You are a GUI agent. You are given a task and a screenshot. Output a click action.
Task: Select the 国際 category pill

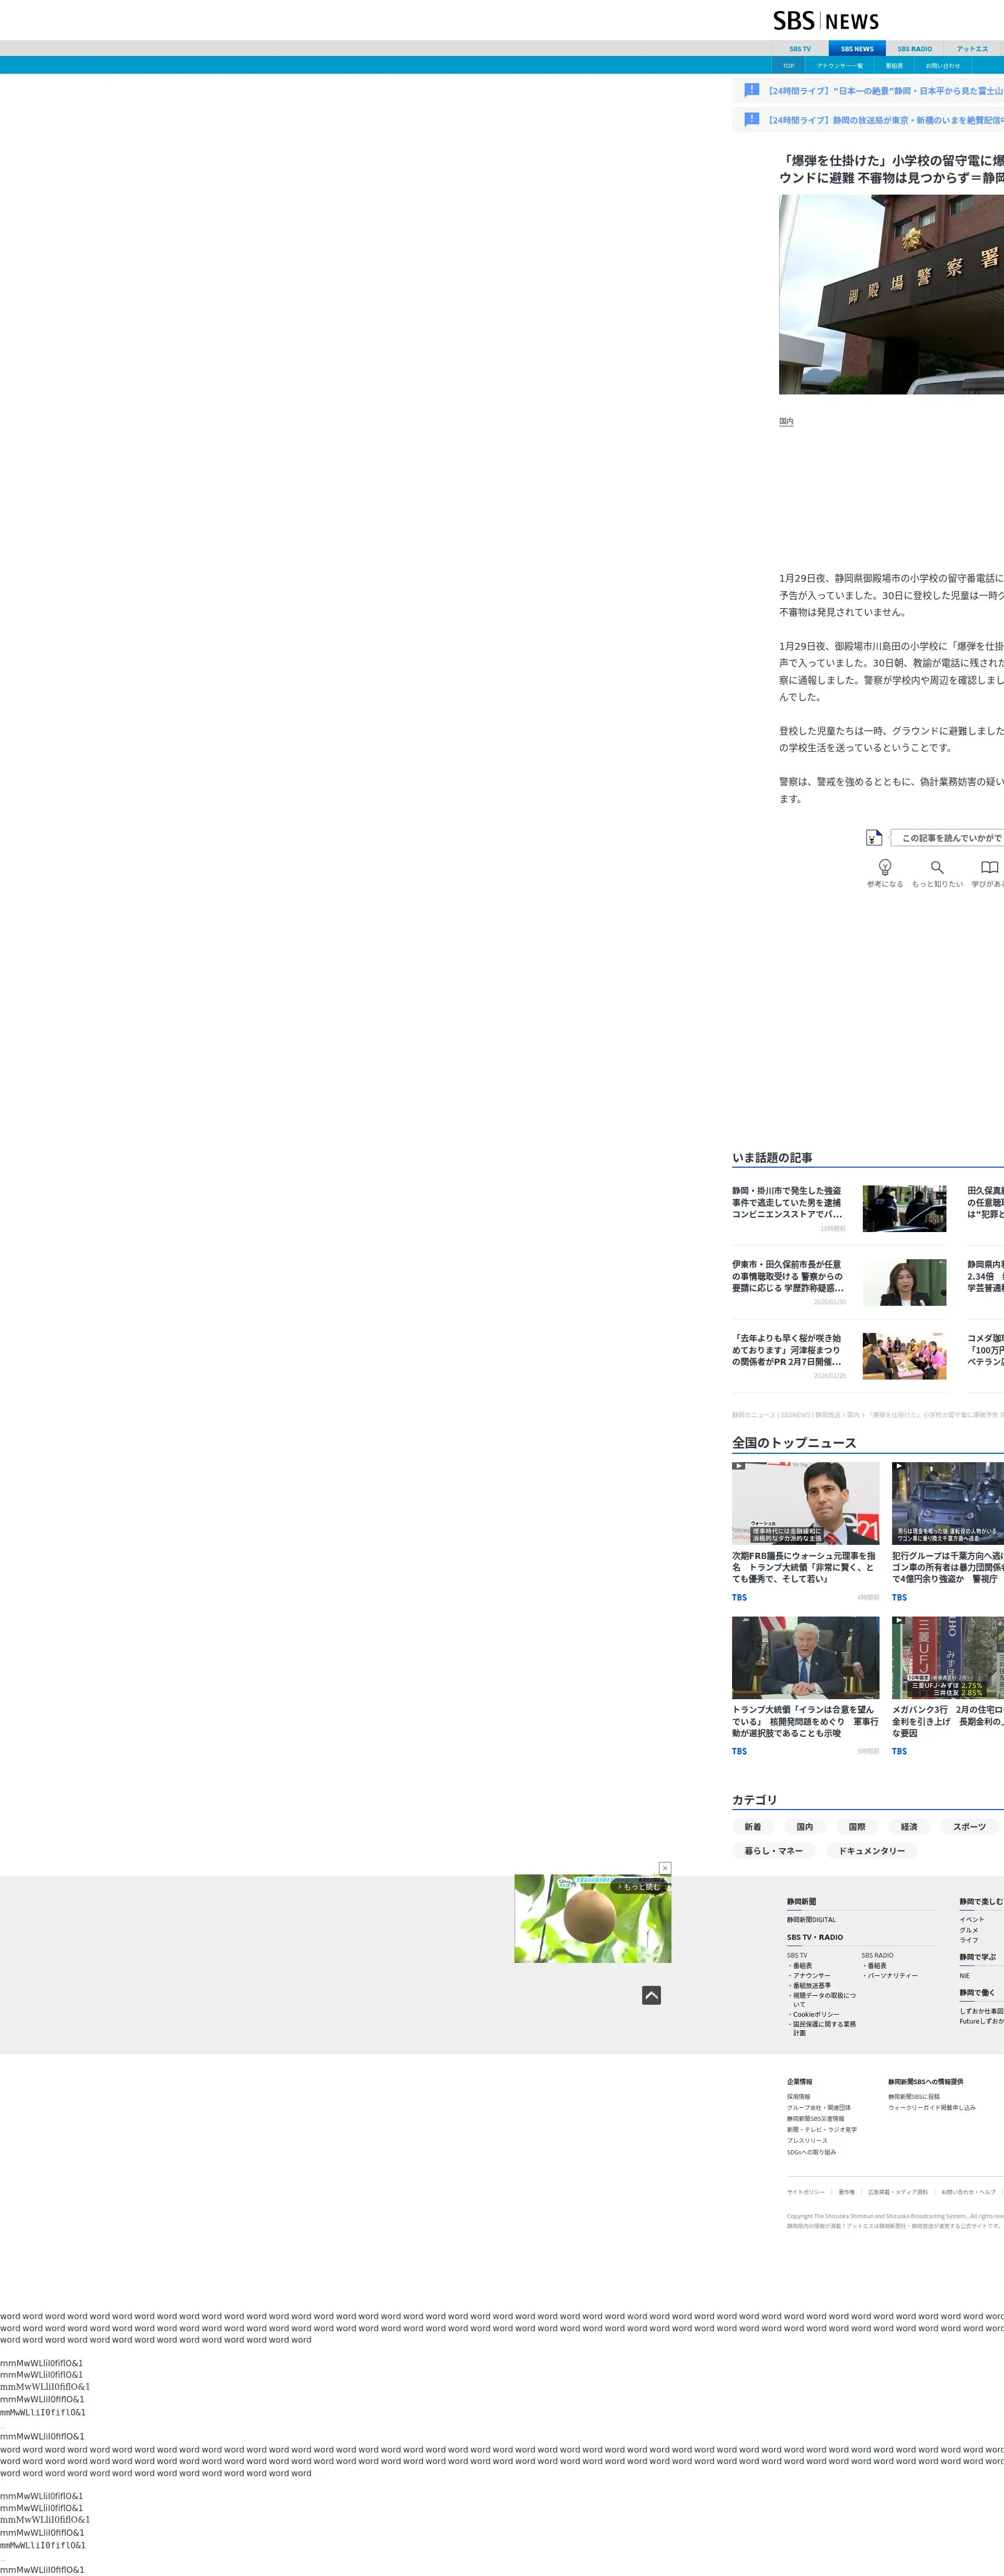(x=857, y=1827)
